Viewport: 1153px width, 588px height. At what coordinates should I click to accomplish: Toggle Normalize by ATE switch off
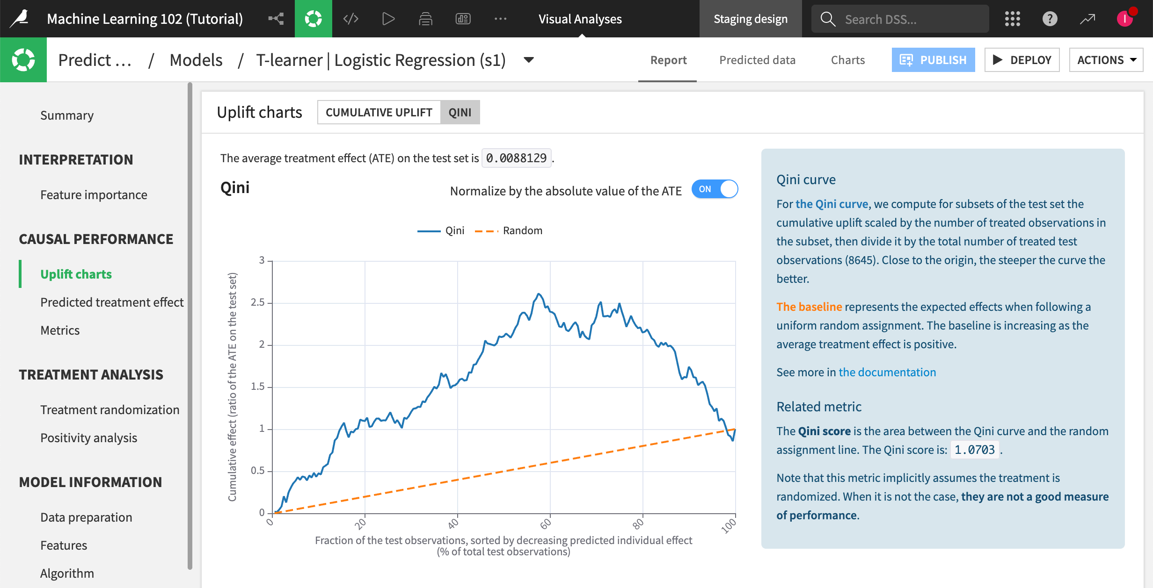715,189
